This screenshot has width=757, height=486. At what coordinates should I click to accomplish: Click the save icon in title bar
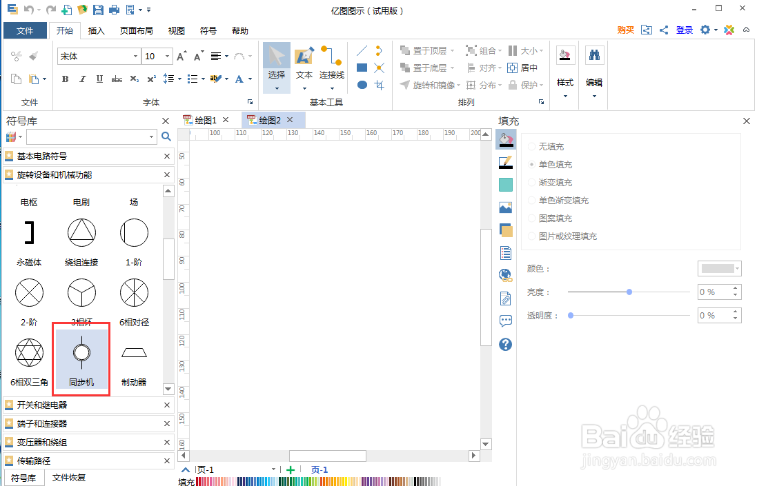[x=98, y=9]
